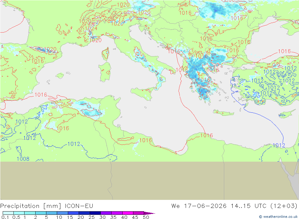Click the legend value '0.5'
The width and height of the screenshot is (299, 219).
pyautogui.click(x=16, y=217)
